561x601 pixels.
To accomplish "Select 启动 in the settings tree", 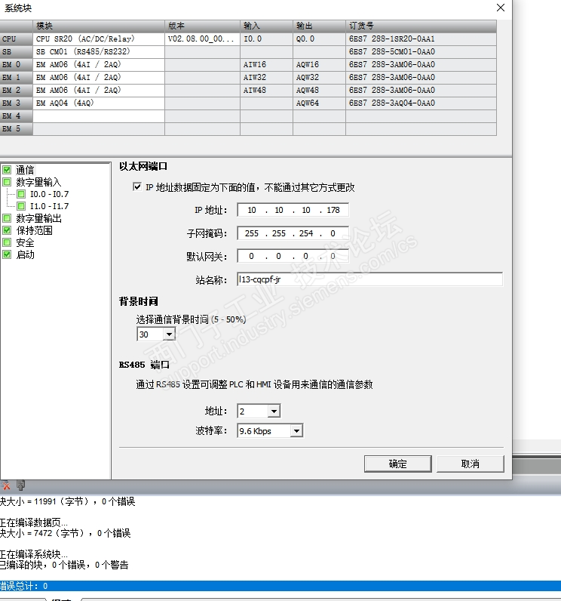I will (x=25, y=254).
